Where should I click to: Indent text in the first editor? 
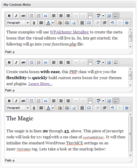104,23
